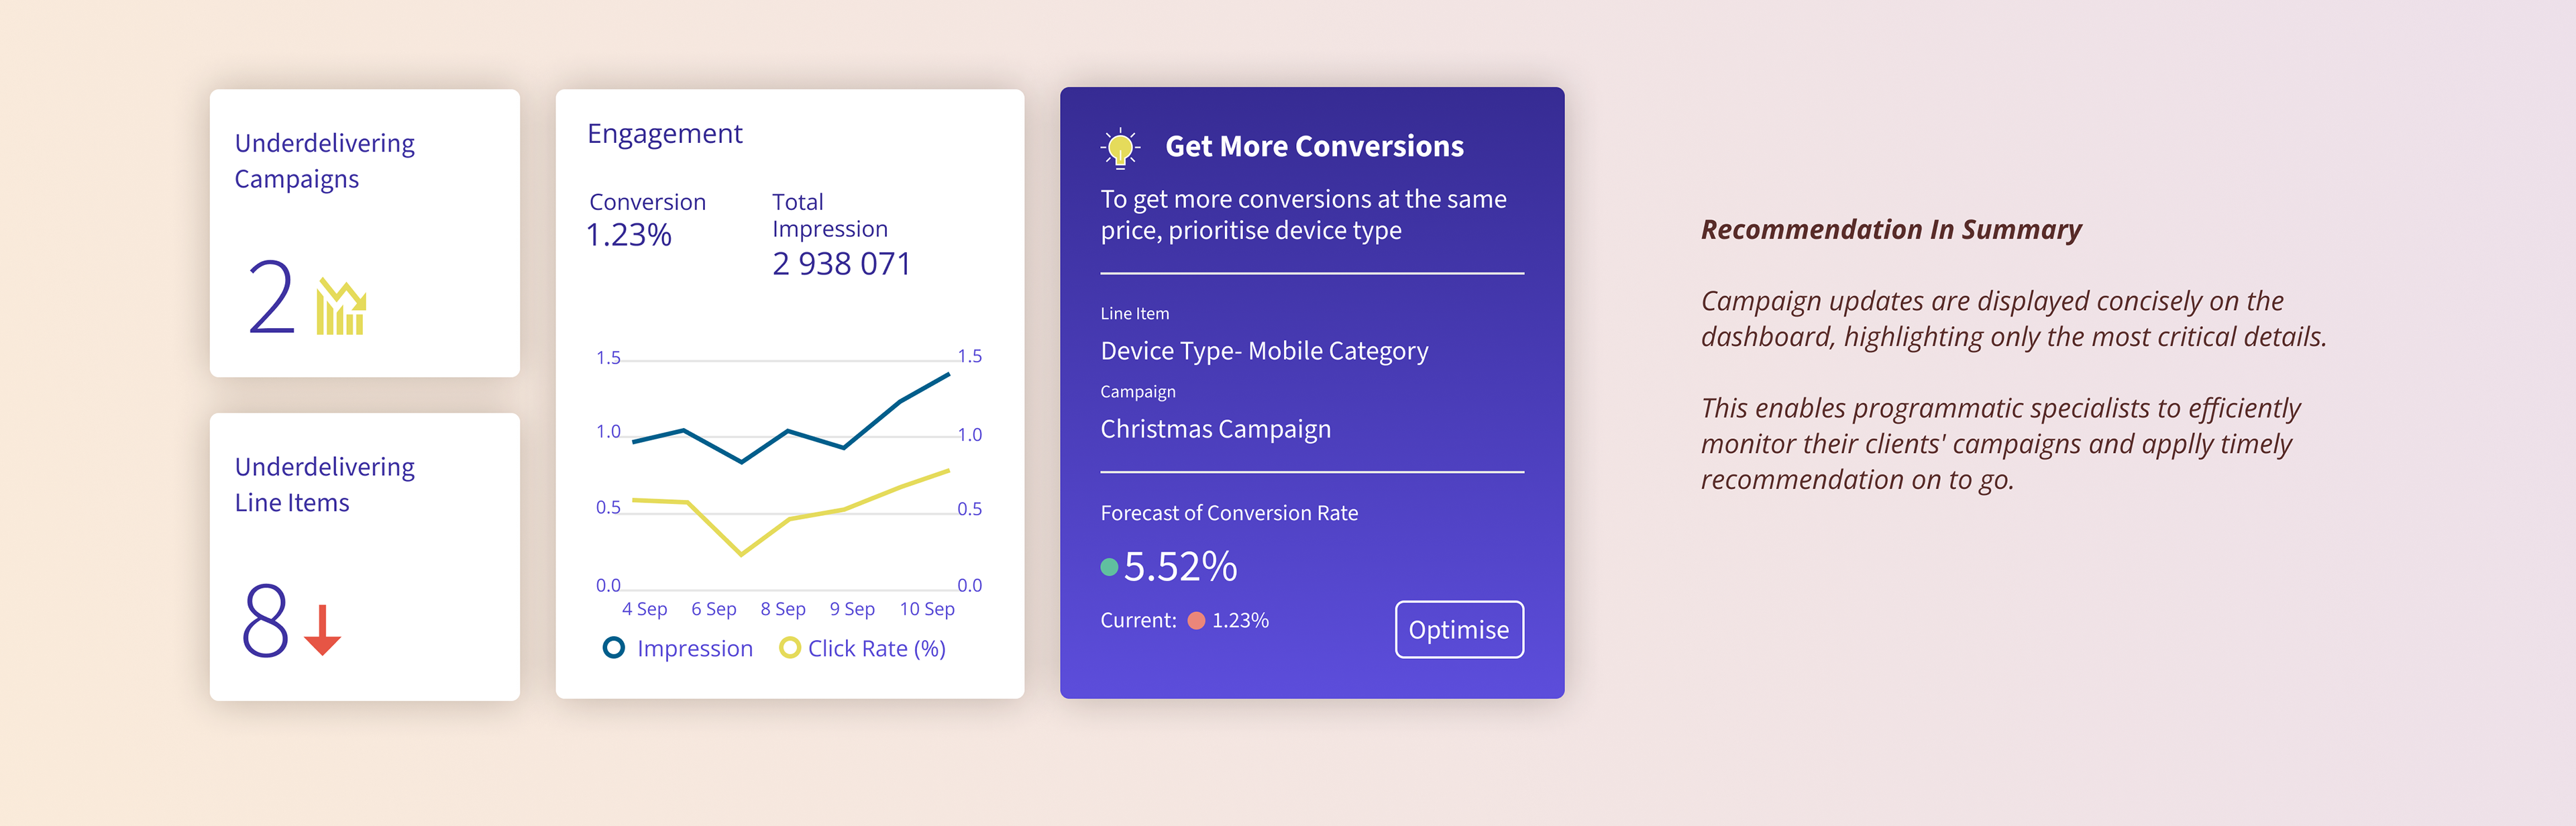The height and width of the screenshot is (826, 2576).
Task: Click the 10 Sep axis label
Action: 927,609
